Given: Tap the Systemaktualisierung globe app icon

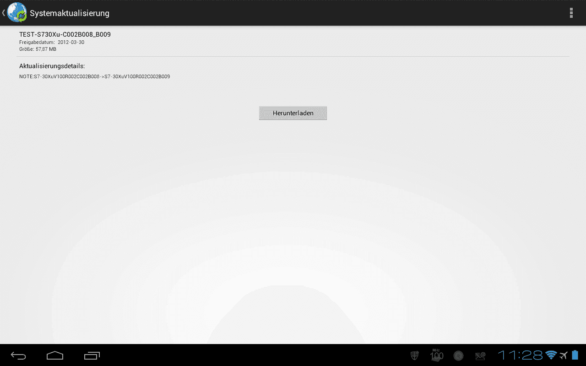Looking at the screenshot, I should (16, 13).
